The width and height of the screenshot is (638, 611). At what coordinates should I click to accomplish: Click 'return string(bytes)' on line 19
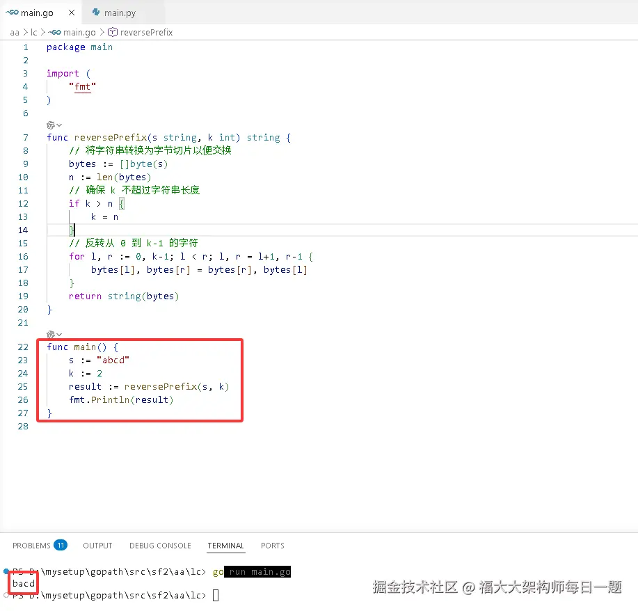(x=124, y=296)
